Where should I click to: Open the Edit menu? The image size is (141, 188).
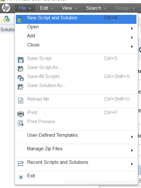[x=46, y=8]
